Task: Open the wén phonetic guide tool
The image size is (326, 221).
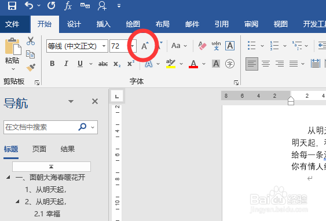Action: [216, 46]
